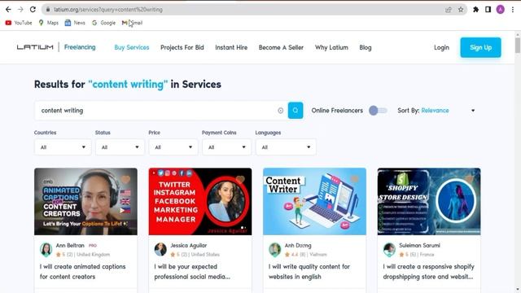
Task: Open "I will write quality content" service
Action: click(x=309, y=271)
